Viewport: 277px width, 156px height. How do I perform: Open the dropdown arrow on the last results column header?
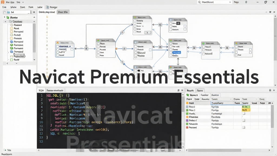272,103
